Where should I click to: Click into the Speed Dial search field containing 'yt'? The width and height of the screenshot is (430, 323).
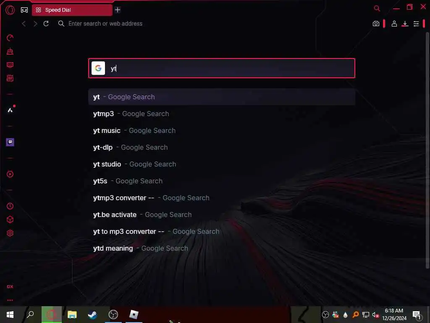click(x=222, y=68)
